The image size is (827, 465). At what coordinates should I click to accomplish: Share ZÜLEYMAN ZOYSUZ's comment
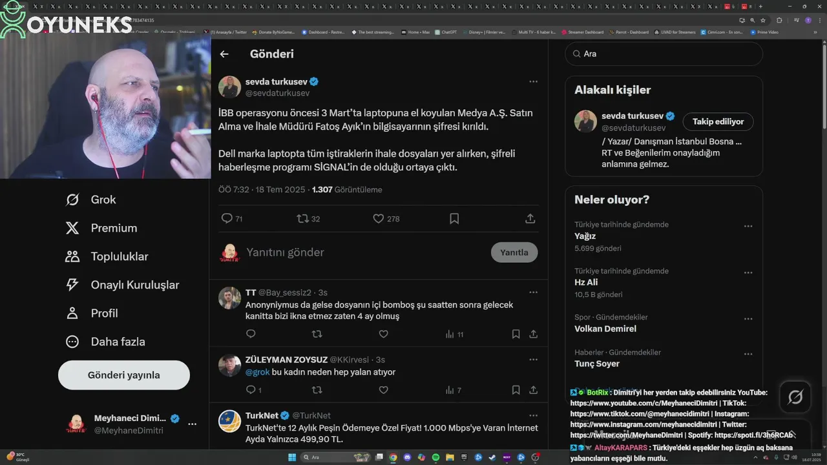(x=533, y=390)
